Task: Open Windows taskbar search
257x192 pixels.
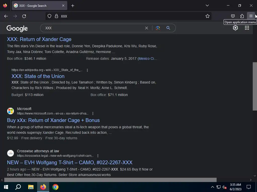Action: tap(18, 187)
